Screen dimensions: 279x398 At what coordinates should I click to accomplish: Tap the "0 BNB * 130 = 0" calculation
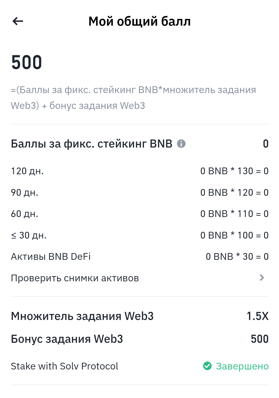234,171
